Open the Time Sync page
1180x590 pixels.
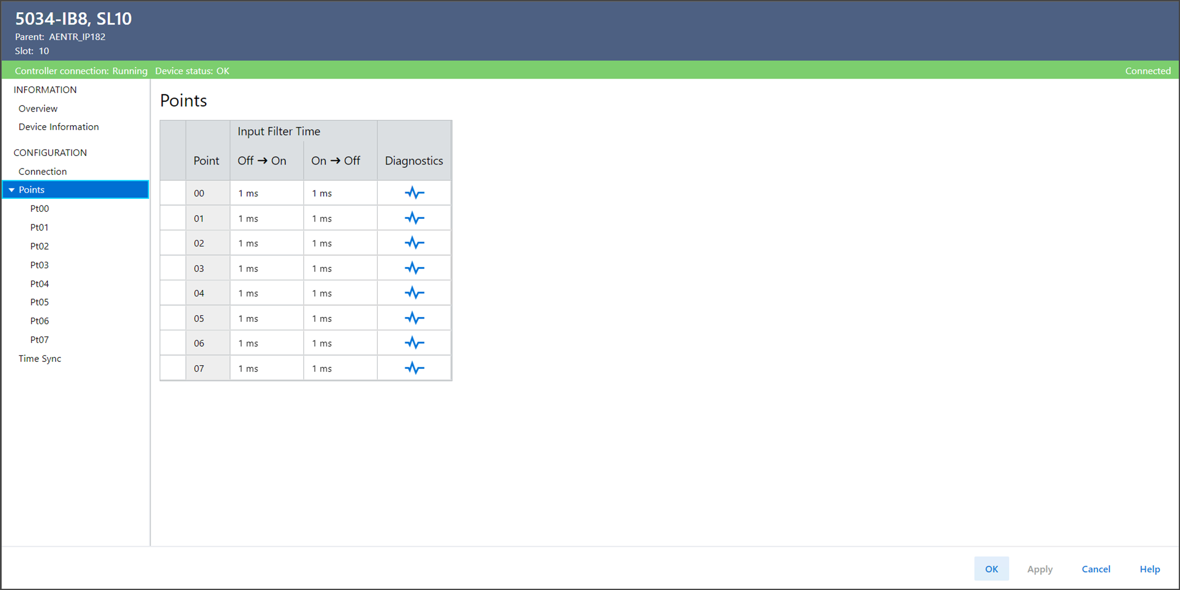pos(40,359)
